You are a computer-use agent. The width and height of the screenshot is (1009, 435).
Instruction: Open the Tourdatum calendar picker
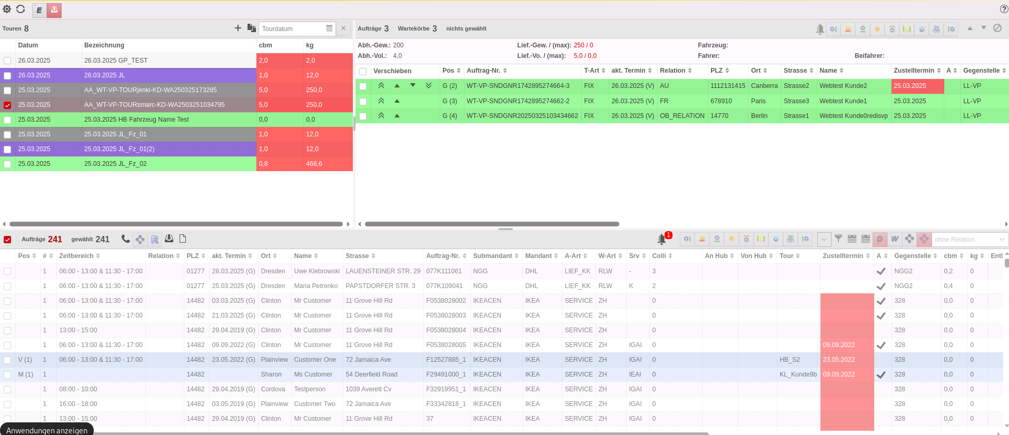point(329,28)
